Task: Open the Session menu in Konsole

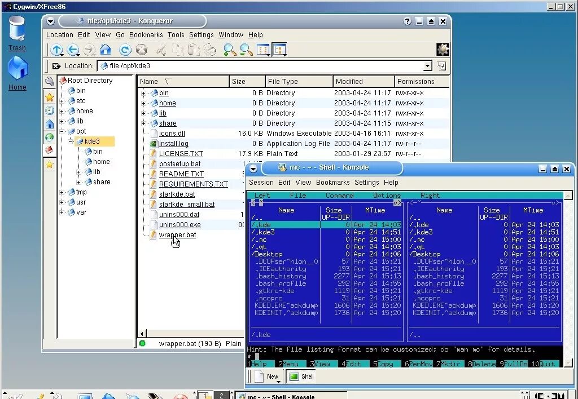Action: pyautogui.click(x=261, y=182)
